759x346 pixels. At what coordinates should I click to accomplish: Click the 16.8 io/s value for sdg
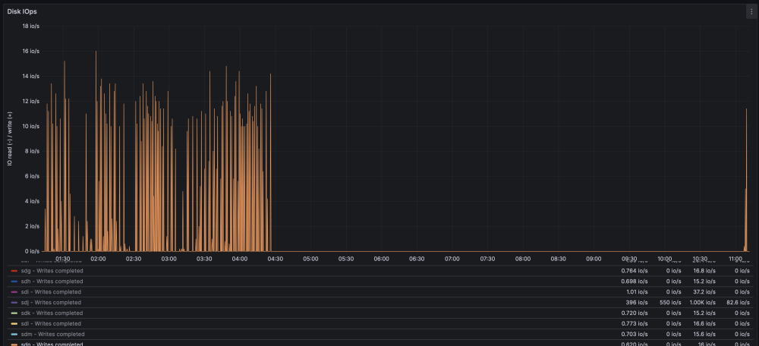[704, 271]
